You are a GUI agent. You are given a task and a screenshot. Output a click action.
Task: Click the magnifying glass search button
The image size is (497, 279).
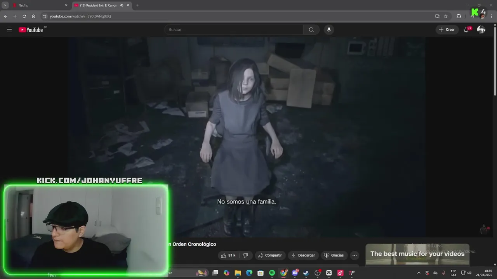tap(311, 30)
